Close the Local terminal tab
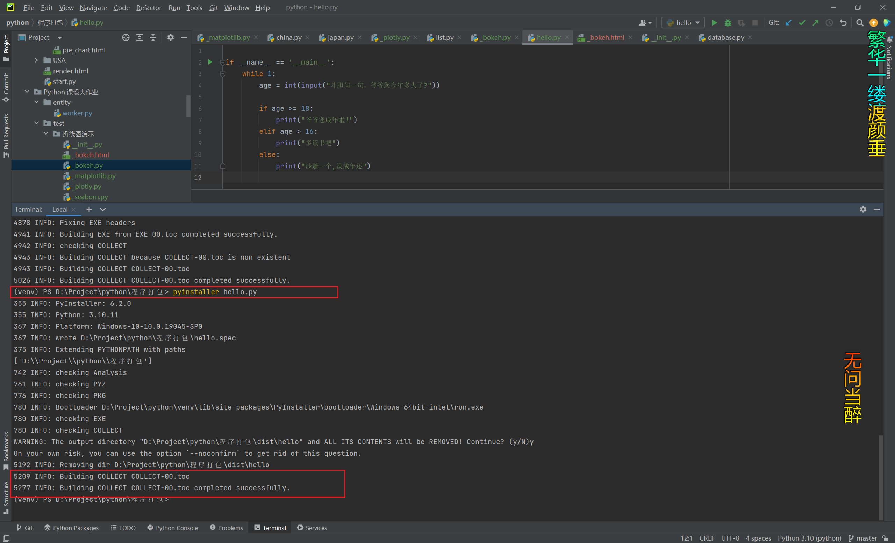 [74, 210]
